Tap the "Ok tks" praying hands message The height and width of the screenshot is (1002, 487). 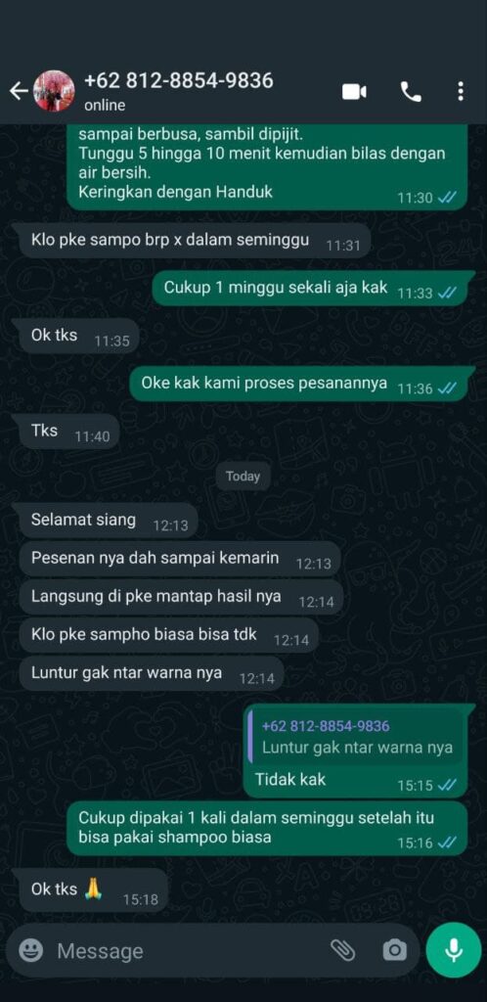point(93,890)
